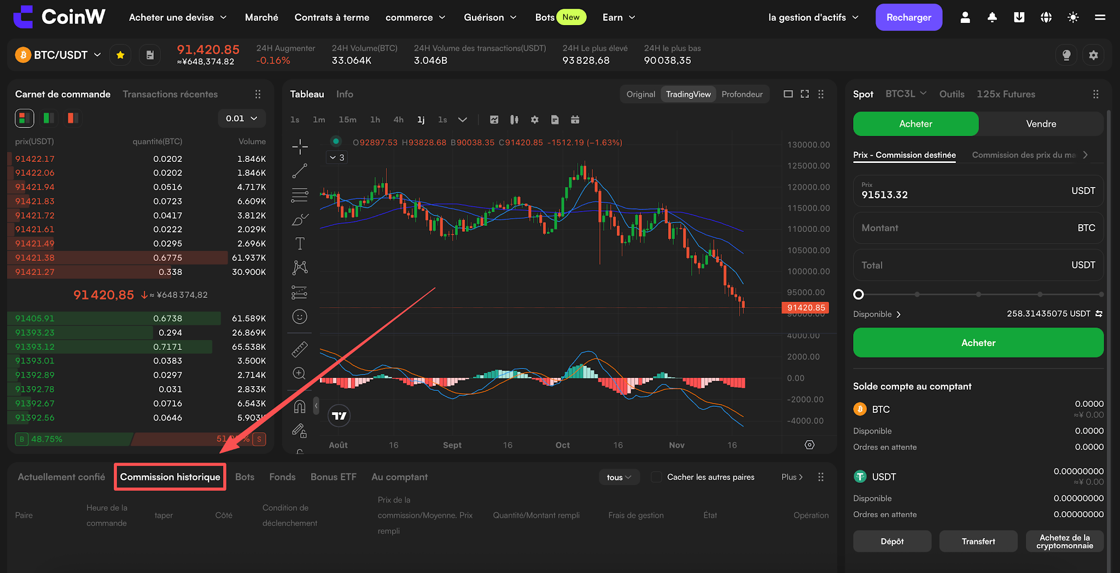Select the crosshair cursor drawing tool
The image size is (1120, 573).
click(300, 147)
